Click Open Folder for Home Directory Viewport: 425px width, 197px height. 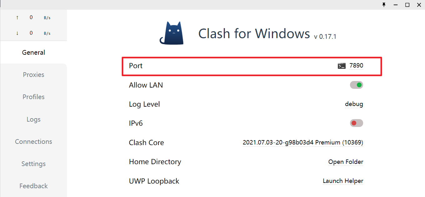pos(346,162)
